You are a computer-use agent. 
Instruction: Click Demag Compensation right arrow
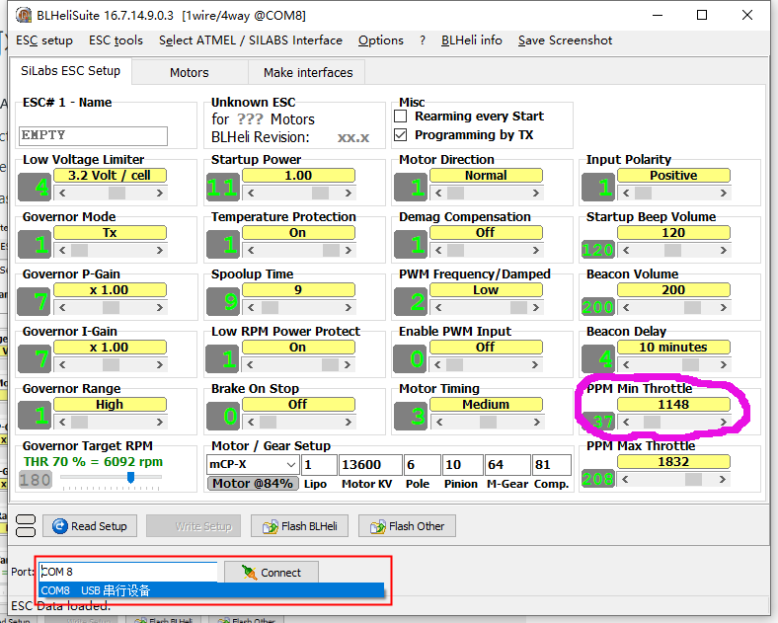click(536, 251)
